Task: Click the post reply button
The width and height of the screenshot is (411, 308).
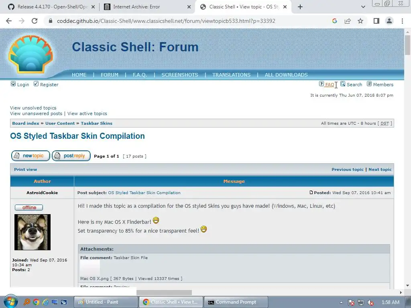Action: pyautogui.click(x=71, y=156)
